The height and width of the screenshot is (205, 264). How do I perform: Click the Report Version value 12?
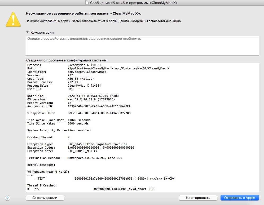pyautogui.click(x=69, y=103)
